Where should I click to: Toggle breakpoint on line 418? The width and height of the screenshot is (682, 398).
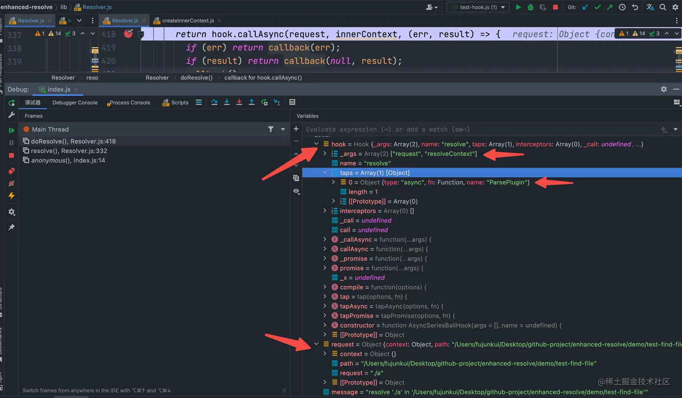129,34
